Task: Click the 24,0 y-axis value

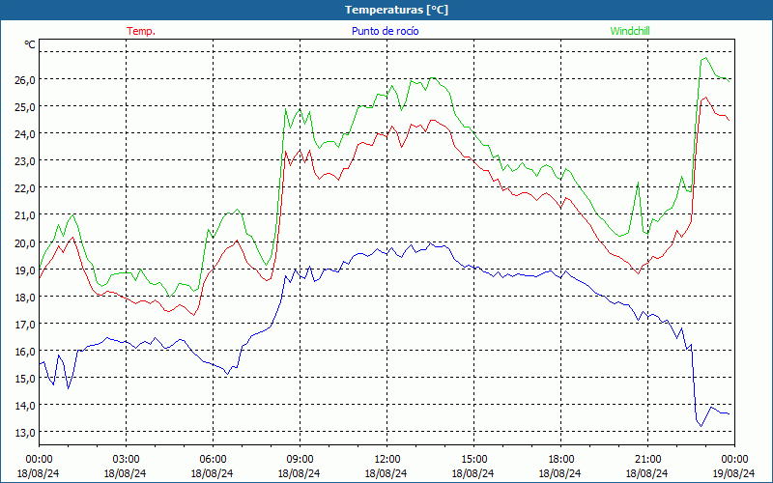Action: (25, 133)
